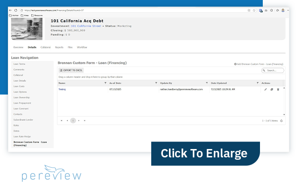Click grid scrollbar up arrow

click(284, 88)
